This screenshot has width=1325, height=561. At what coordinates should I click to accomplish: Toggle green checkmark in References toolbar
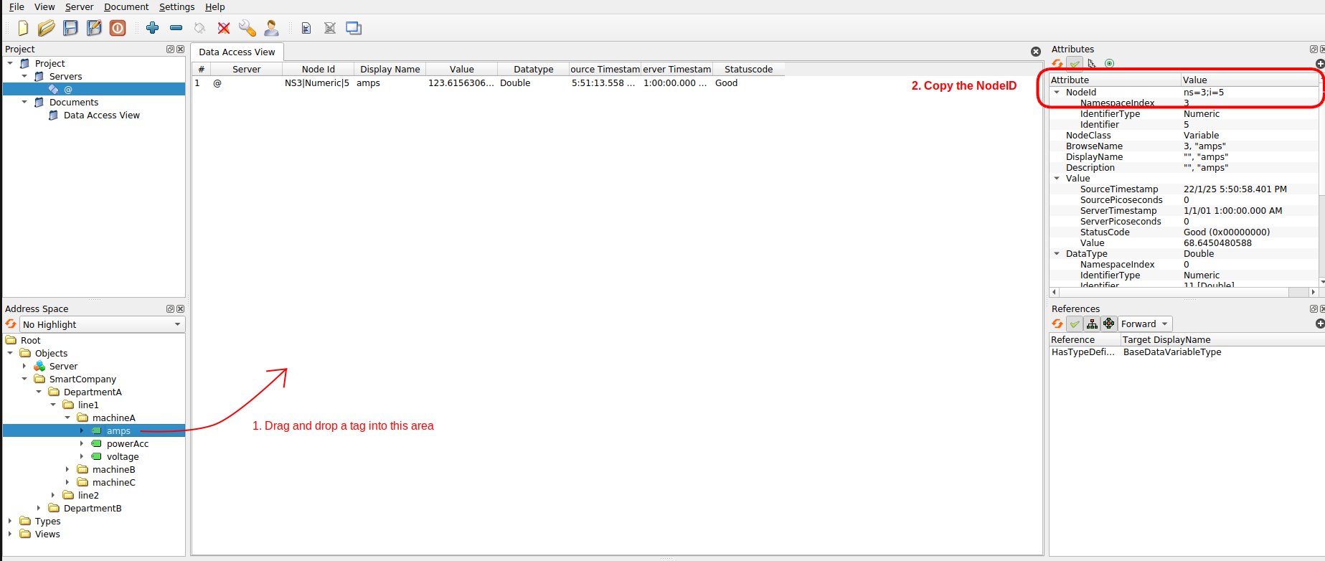tap(1074, 324)
